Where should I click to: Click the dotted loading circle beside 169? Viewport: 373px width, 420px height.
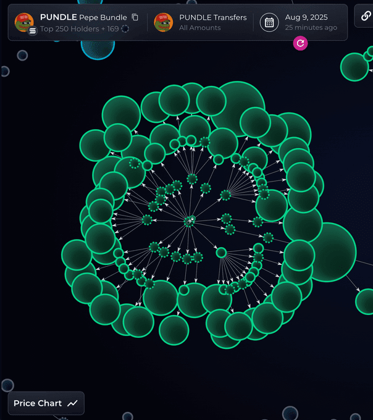coord(125,28)
